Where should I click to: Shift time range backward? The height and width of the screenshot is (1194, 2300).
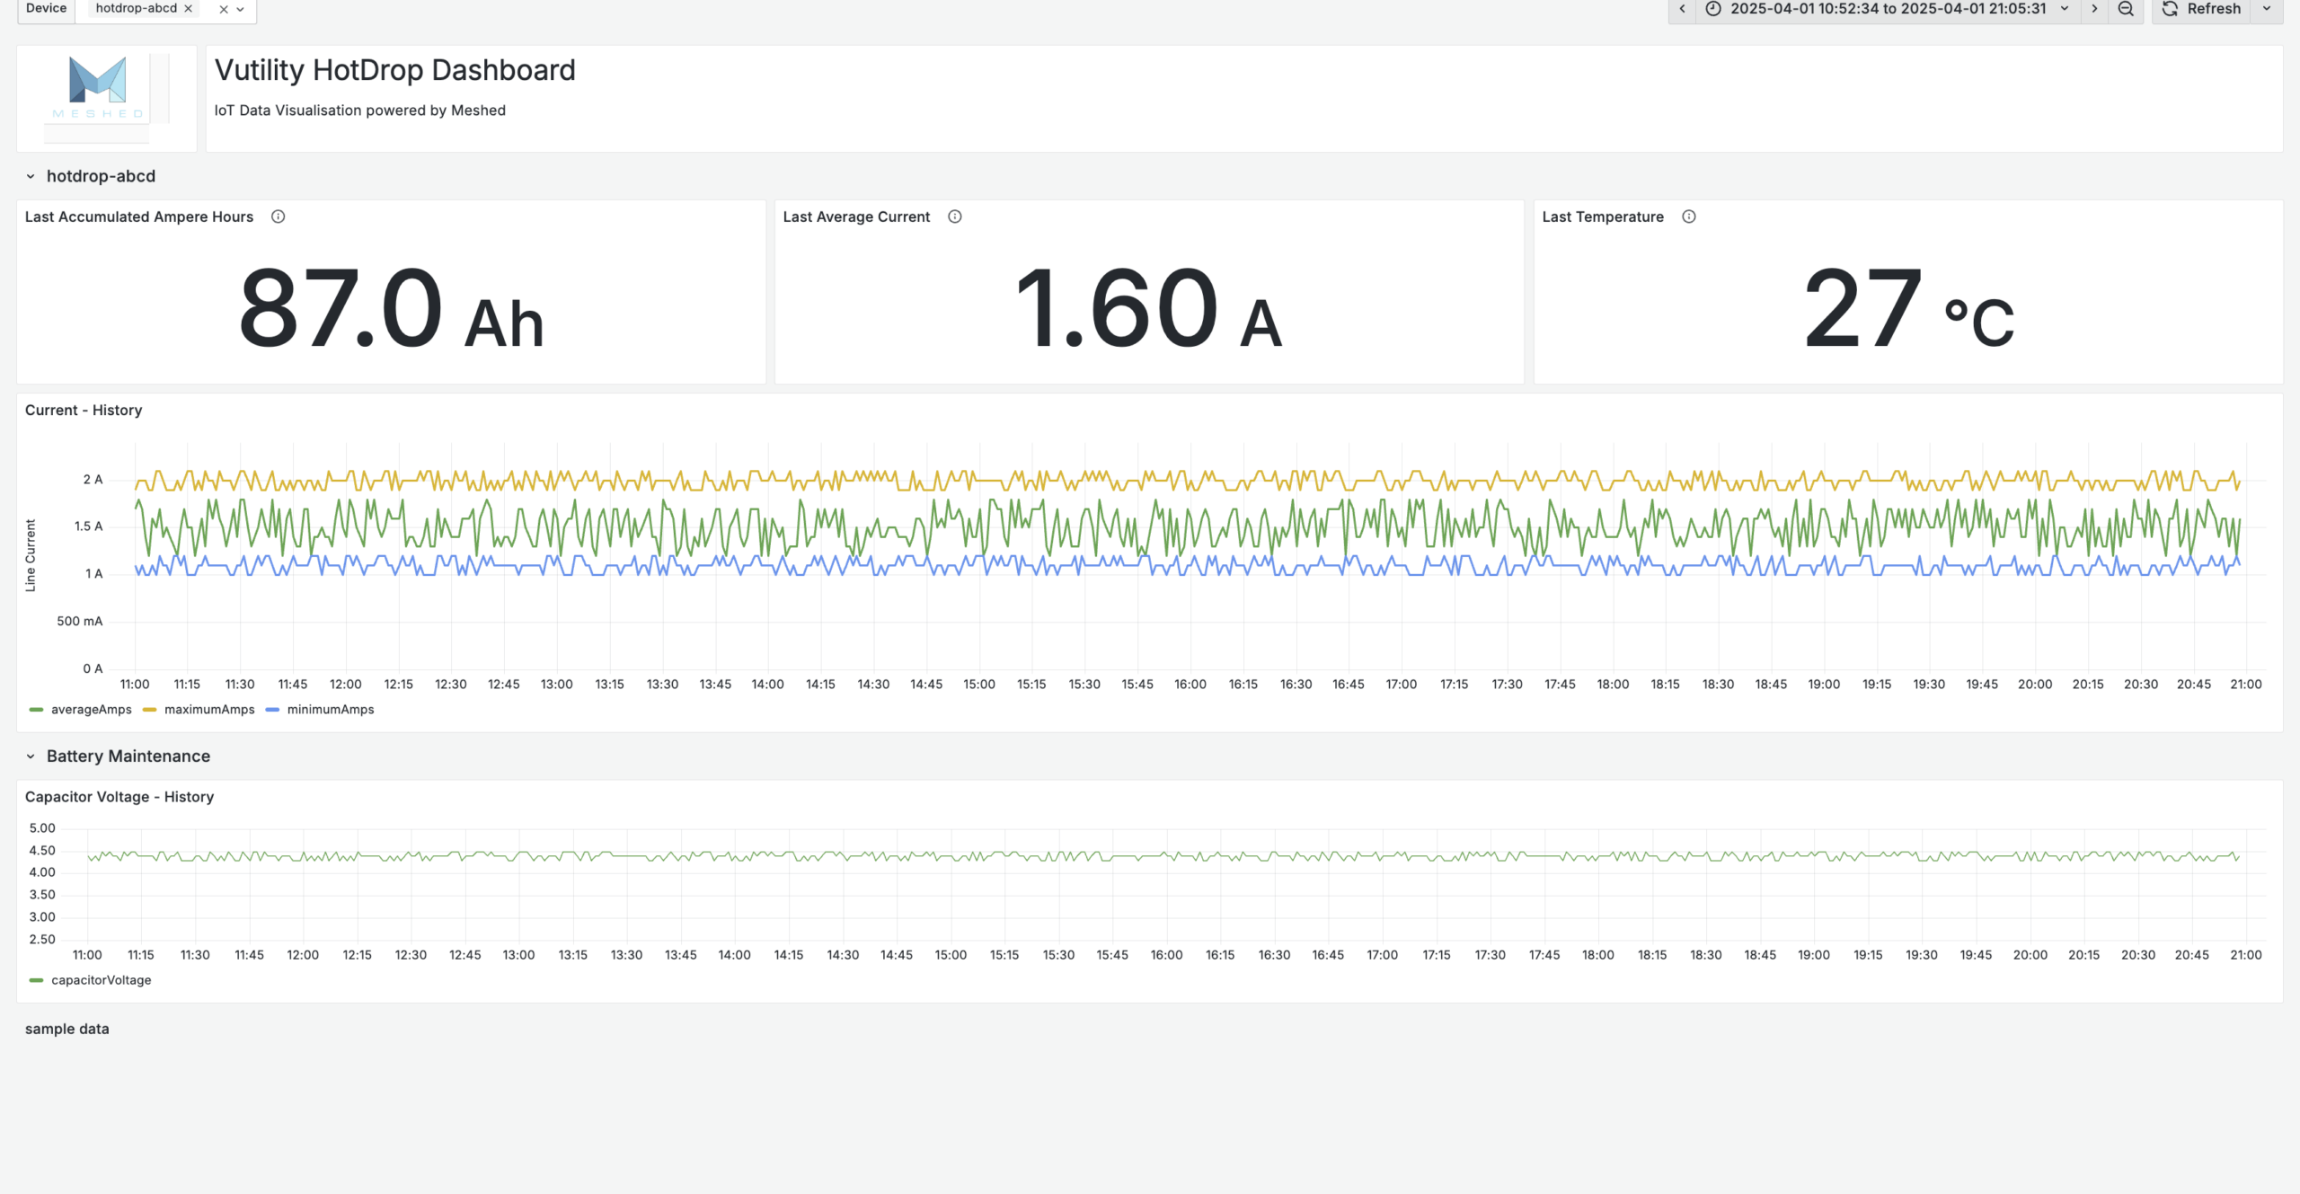pos(1682,8)
